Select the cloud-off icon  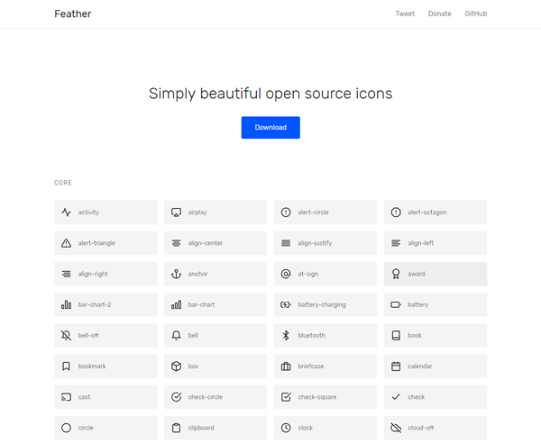(x=396, y=428)
